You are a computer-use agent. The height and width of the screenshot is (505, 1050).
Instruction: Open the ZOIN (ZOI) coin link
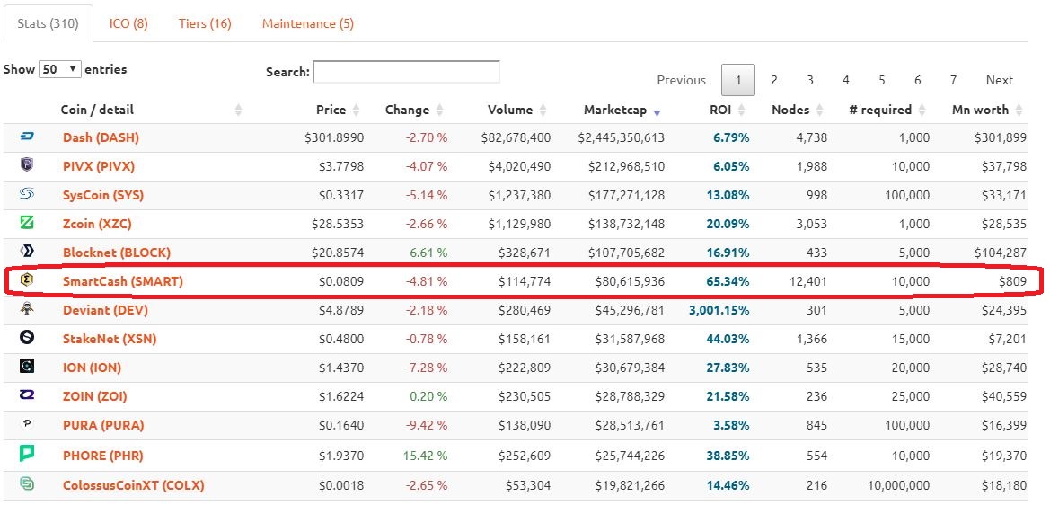[x=95, y=396]
